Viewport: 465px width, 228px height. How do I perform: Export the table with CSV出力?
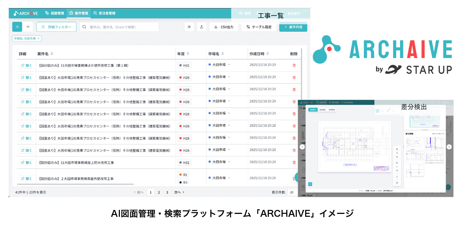tap(224, 27)
